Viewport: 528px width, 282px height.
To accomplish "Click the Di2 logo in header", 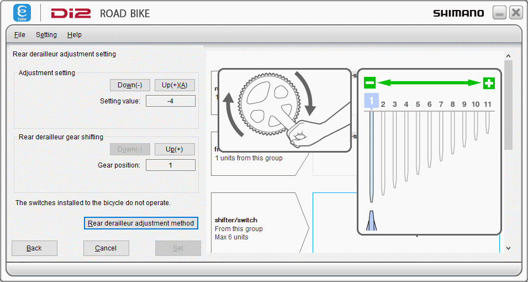I will (x=71, y=13).
